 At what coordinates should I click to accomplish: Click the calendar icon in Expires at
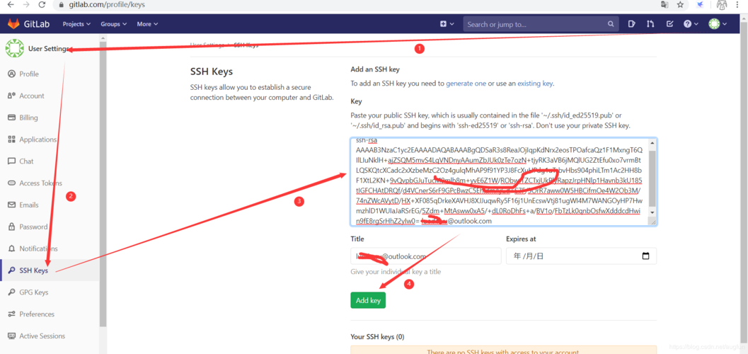[x=645, y=256]
